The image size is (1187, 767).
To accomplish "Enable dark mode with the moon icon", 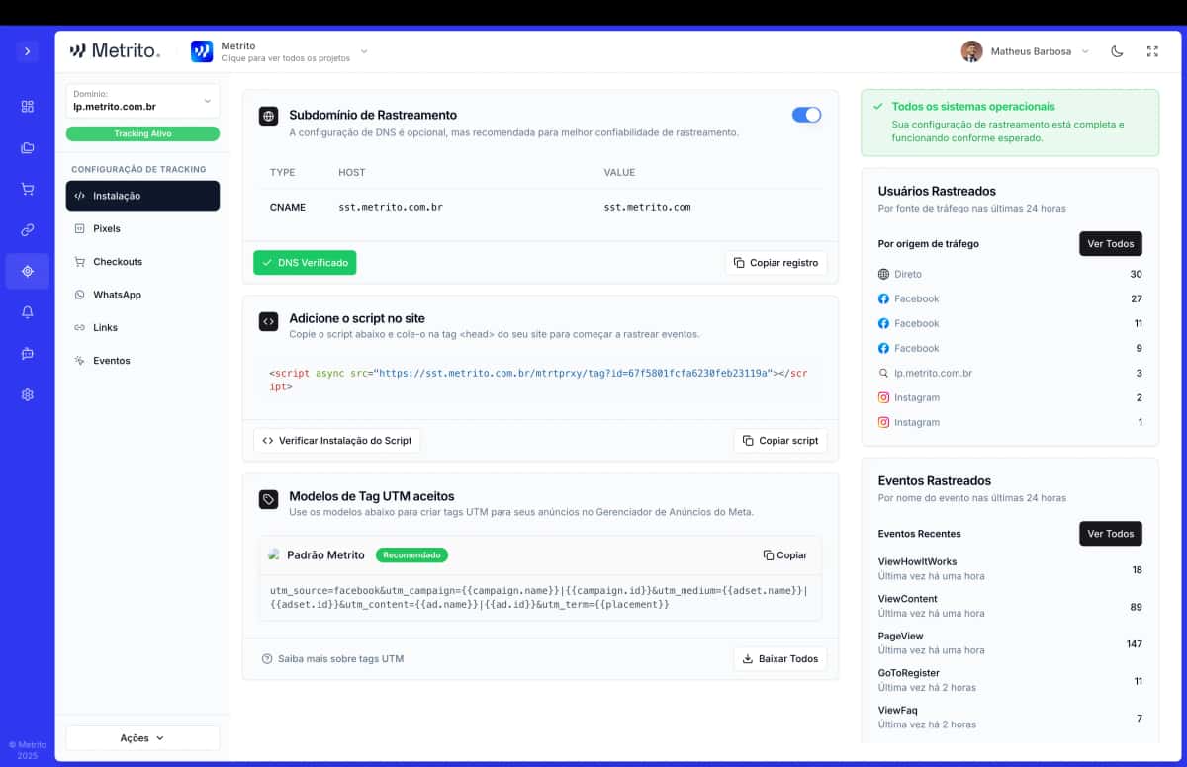I will (x=1117, y=50).
